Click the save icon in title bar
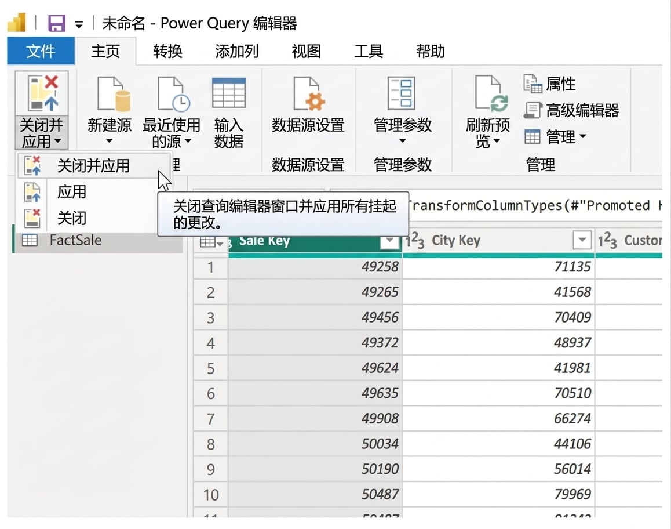Screen dimensions: 671x529 (x=56, y=23)
